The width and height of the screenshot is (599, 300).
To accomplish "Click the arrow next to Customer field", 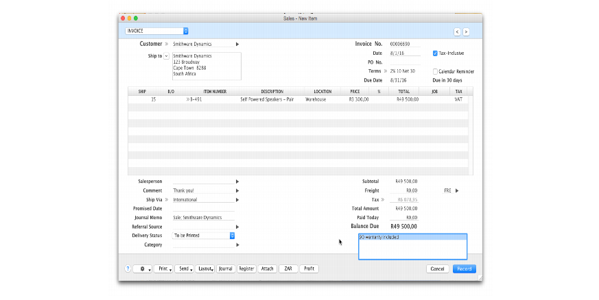I will (237, 44).
